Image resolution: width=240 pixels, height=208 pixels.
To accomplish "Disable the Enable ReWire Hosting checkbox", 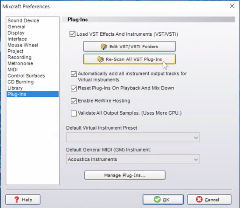I will (74, 101).
